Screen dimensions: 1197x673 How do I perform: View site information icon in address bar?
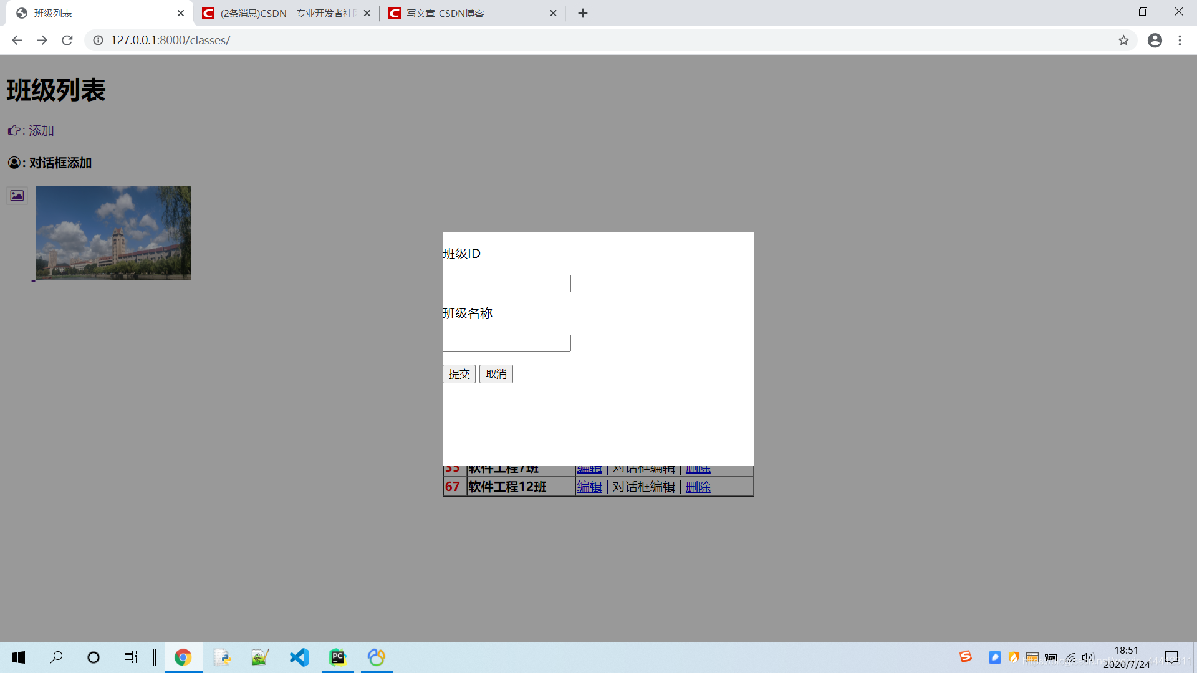click(98, 41)
